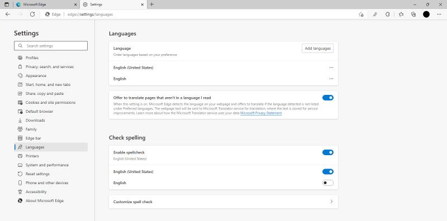
Task: Select the Settings browser tab
Action: [x=113, y=4]
